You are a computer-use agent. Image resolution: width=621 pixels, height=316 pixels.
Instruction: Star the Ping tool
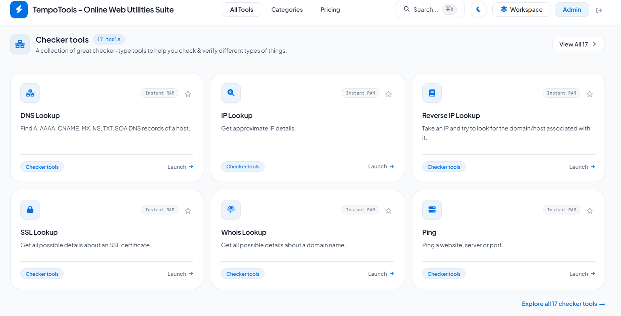(590, 211)
